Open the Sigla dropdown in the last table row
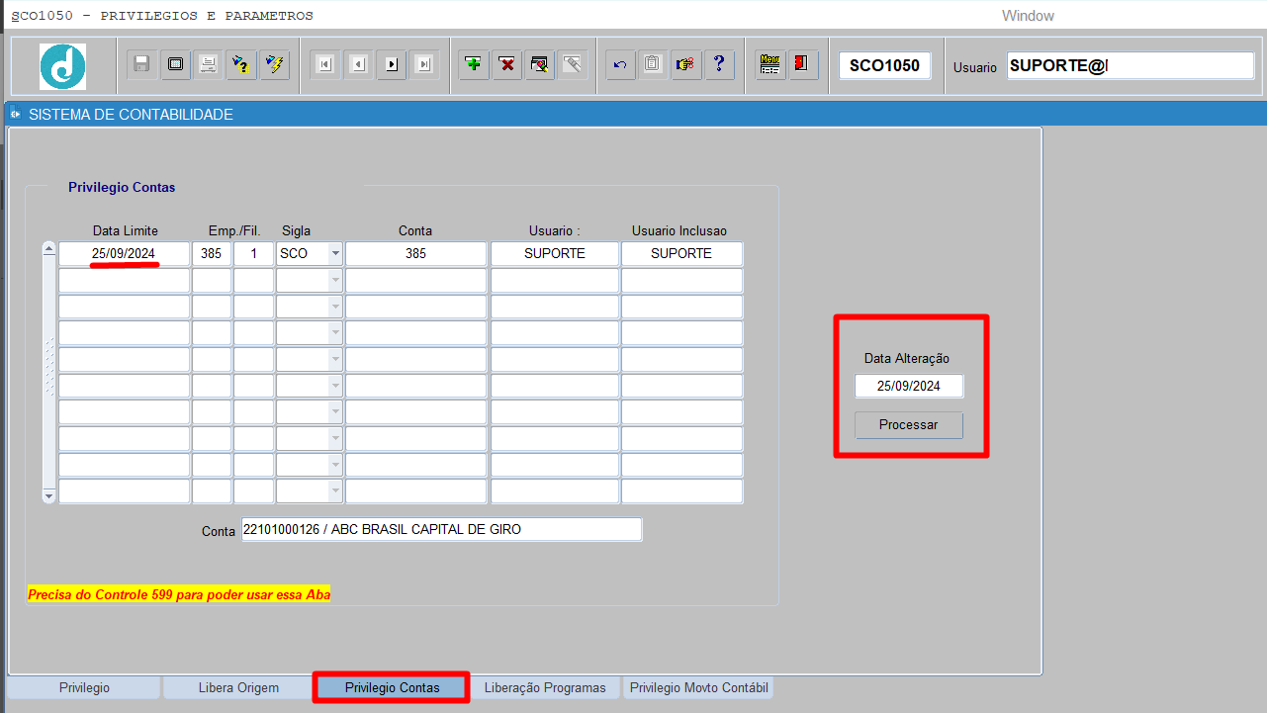This screenshot has height=713, width=1267. pos(335,491)
